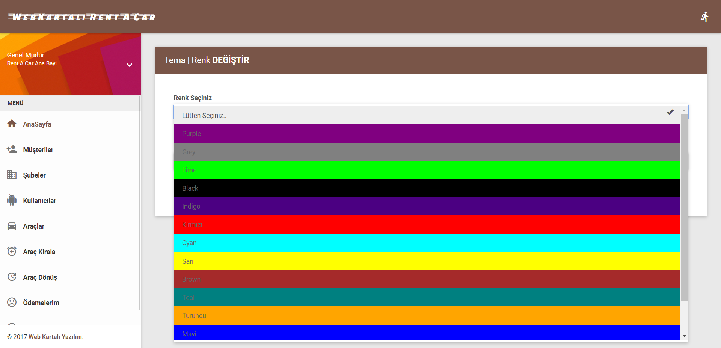
Task: Click the building icon for Şubeler
Action: click(x=12, y=175)
